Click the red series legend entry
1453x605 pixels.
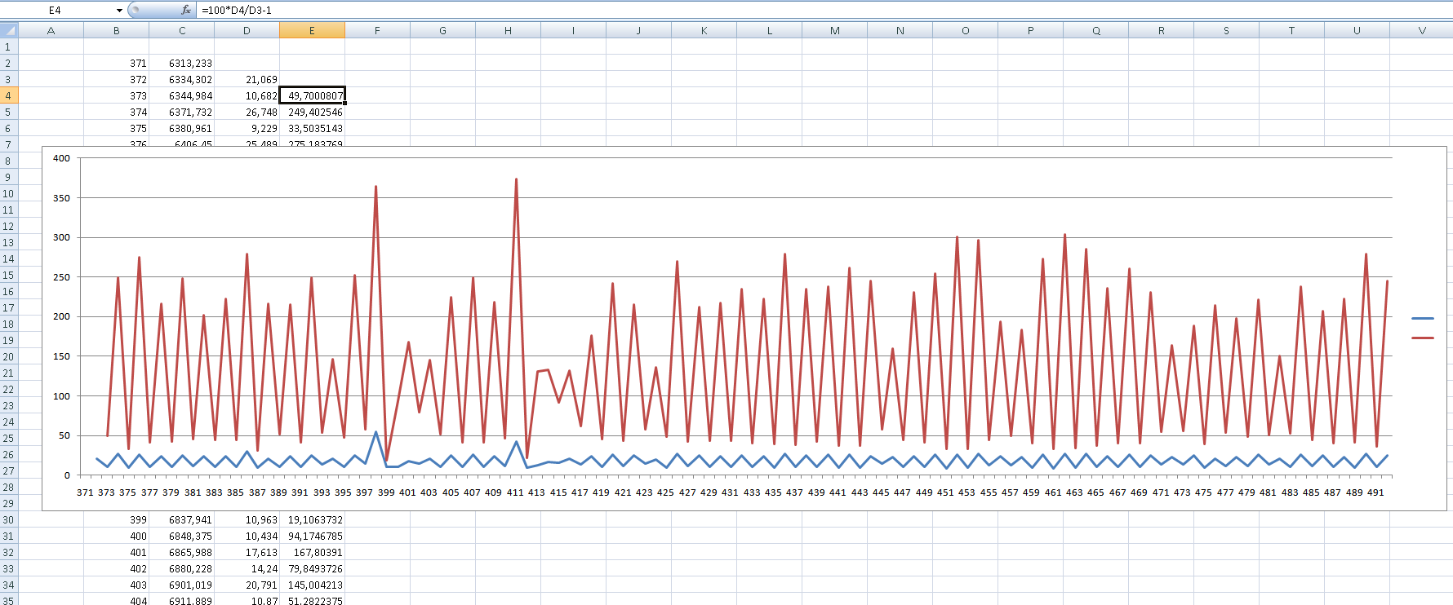[1423, 338]
